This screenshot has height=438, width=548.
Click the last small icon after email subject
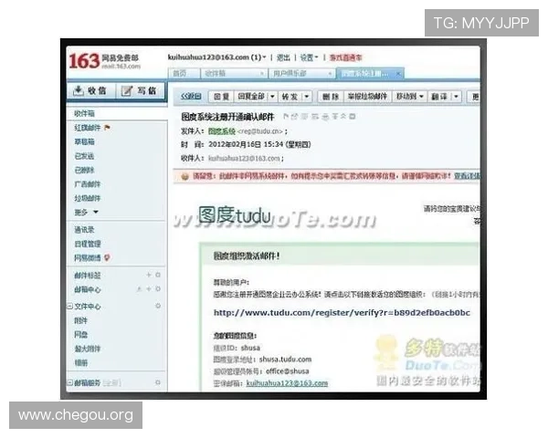(353, 116)
